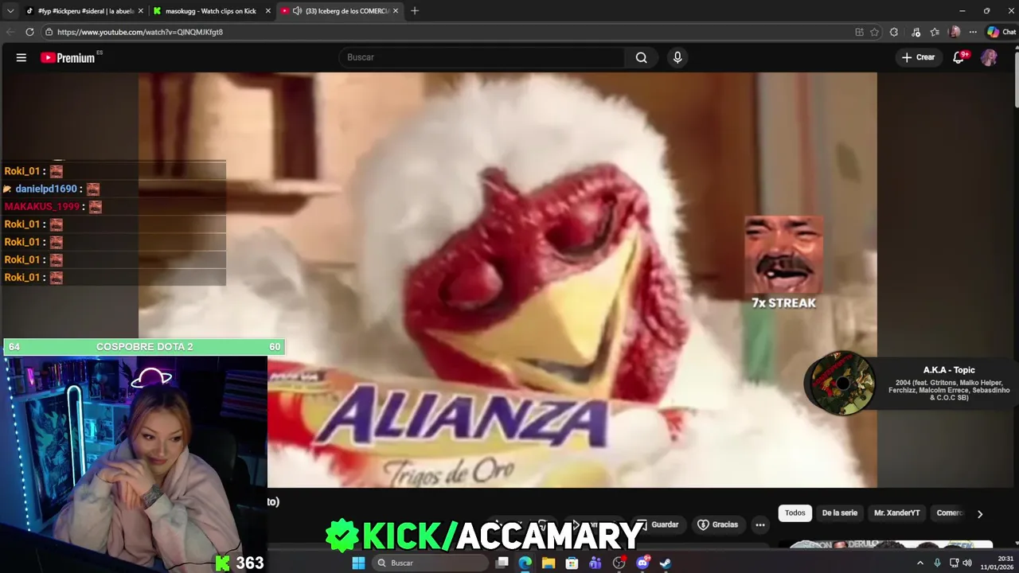Click the Crear button
The width and height of the screenshot is (1019, 573).
pyautogui.click(x=918, y=57)
